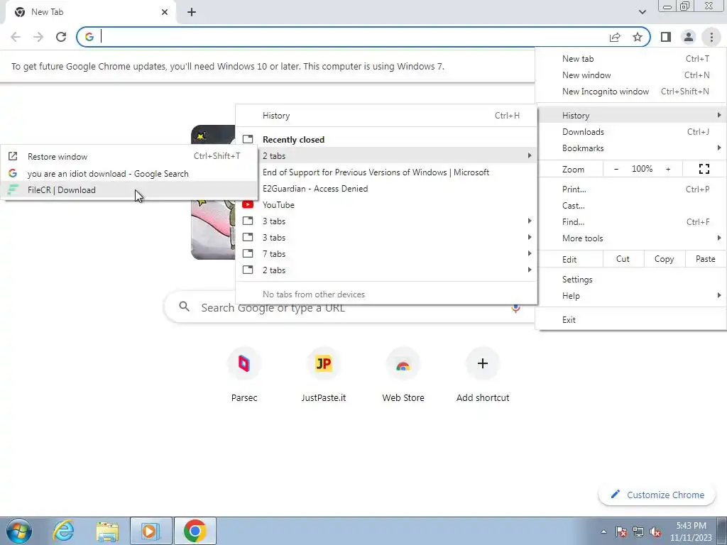Click the taskbar clock showing 5:43 PM
The height and width of the screenshot is (545, 727).
tap(691, 531)
